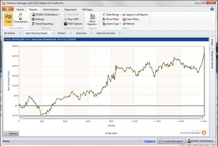This screenshot has height=146, width=218.
Task: Open player selector RV1911 (PokerStars)
Action: click(46, 15)
